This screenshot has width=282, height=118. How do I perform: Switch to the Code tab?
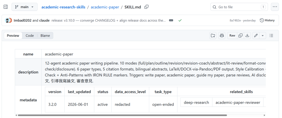point(30,36)
